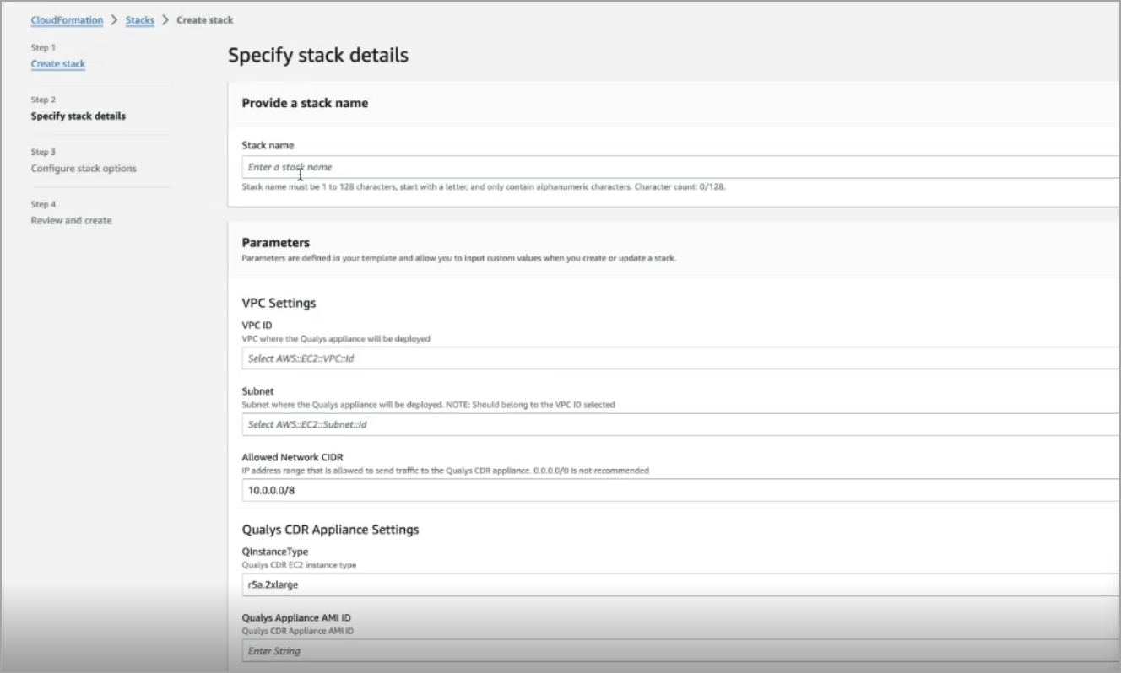Click the chevron after CloudFormation breadcrumb

point(114,19)
